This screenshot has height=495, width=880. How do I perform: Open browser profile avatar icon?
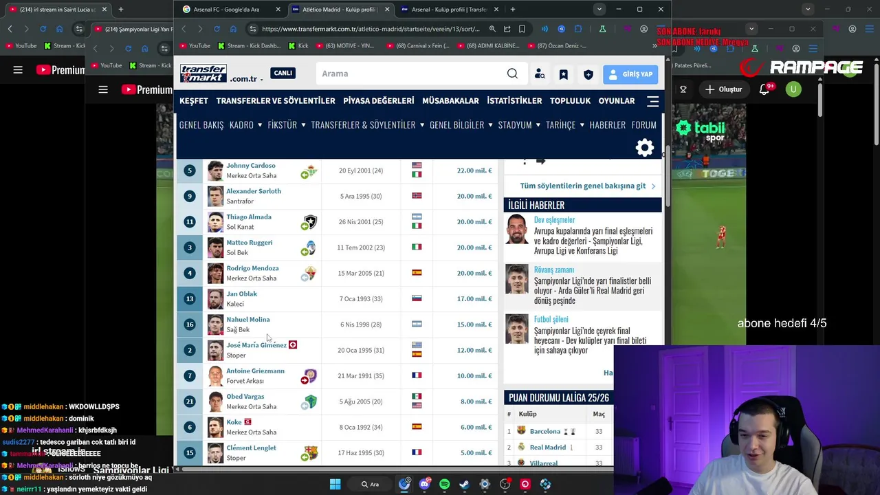(x=643, y=29)
